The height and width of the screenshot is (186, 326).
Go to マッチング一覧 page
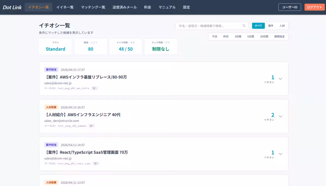tap(93, 7)
